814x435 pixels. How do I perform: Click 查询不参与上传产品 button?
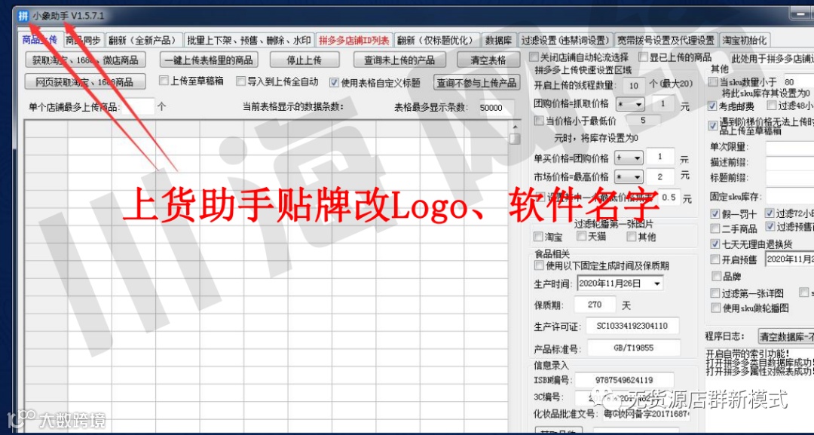click(476, 82)
